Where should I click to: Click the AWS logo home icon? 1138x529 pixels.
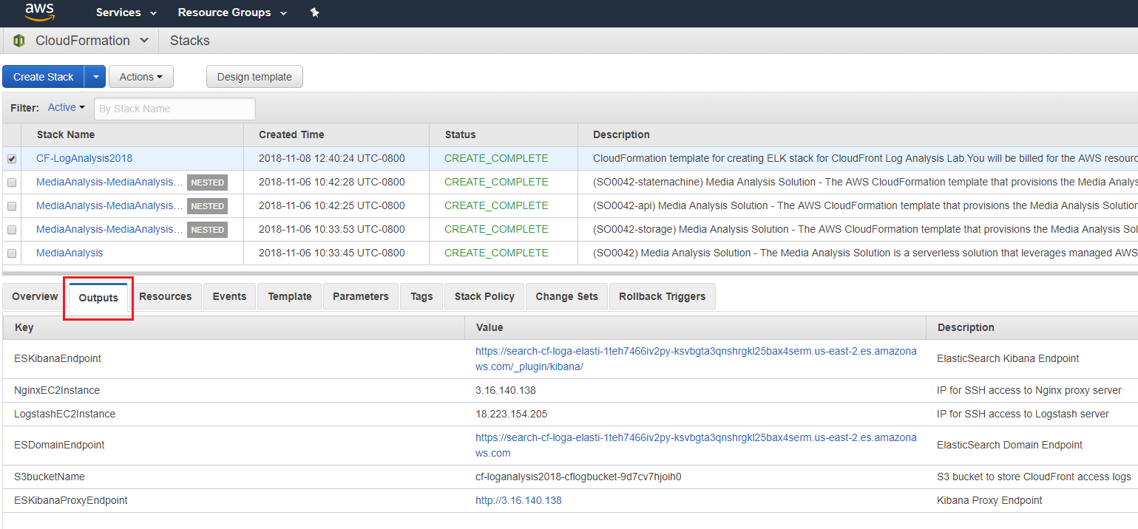38,12
